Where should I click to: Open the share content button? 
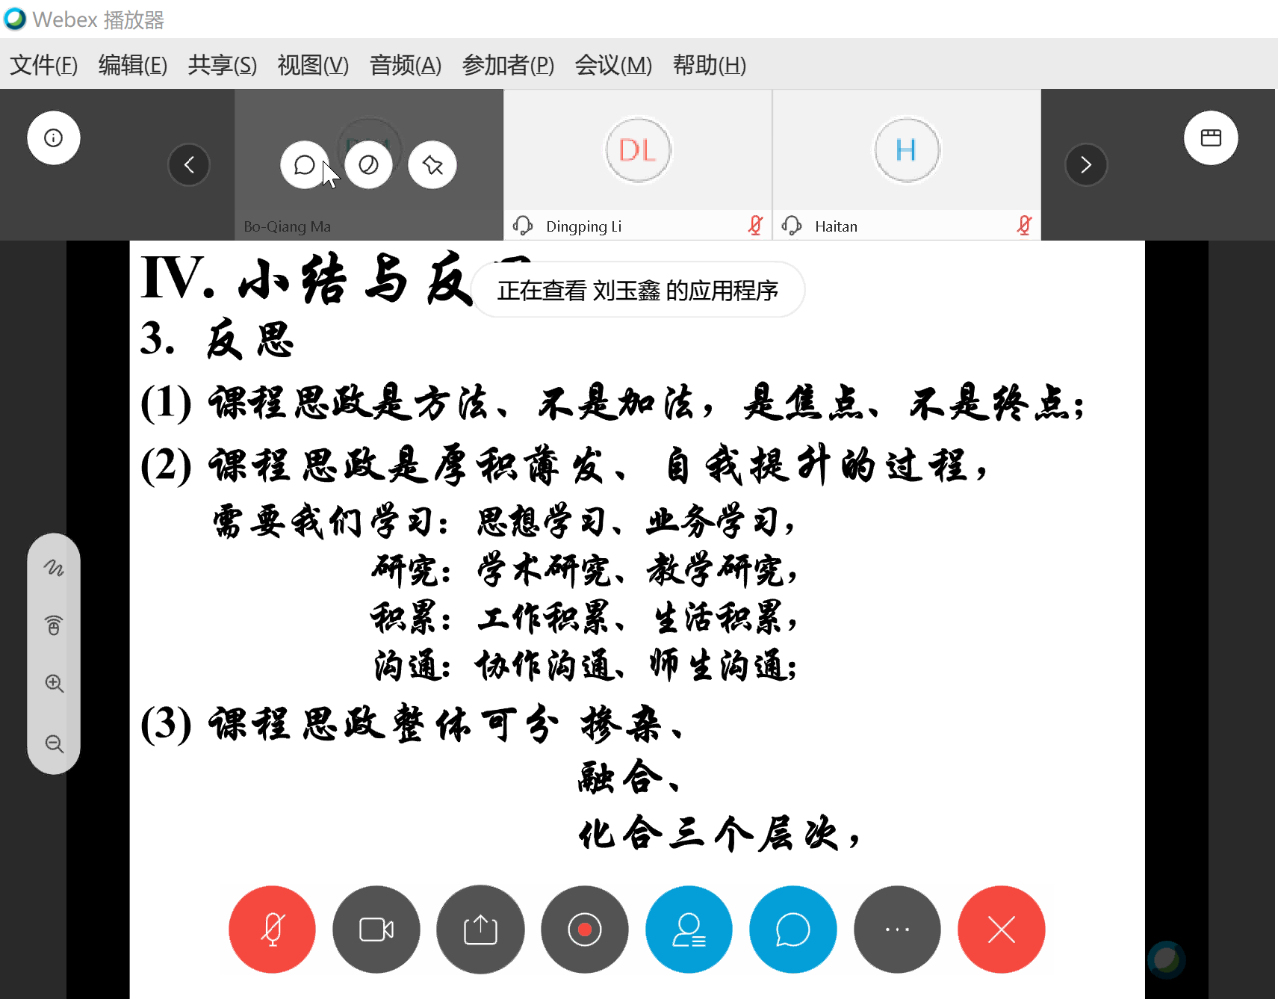coord(480,930)
